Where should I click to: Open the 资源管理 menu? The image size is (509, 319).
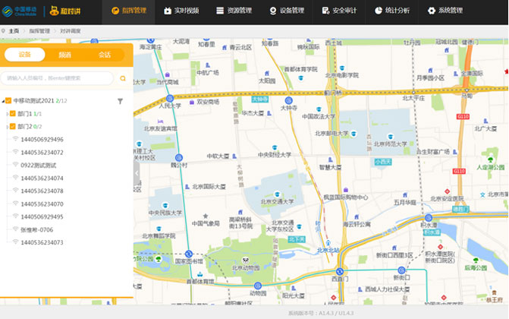coord(234,11)
